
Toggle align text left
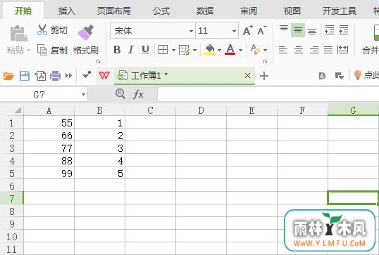coord(283,50)
